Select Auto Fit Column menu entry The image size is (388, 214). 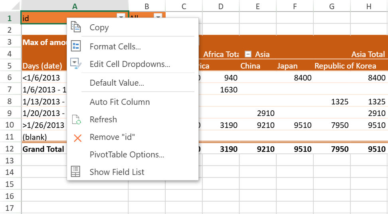120,102
